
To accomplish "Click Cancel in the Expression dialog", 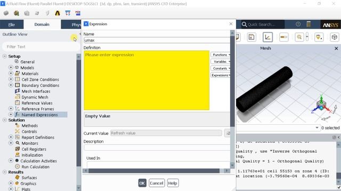I will coord(157,183).
